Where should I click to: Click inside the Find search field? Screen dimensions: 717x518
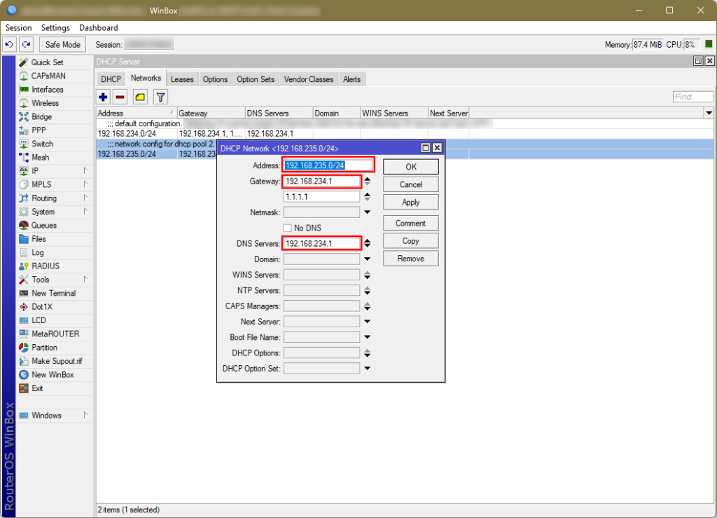coord(692,96)
